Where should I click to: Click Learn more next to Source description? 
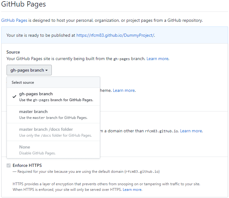(158, 59)
